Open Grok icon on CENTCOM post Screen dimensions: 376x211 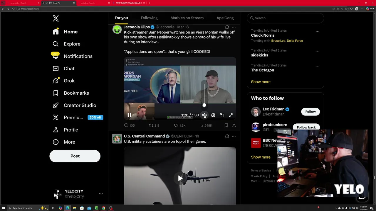[227, 136]
